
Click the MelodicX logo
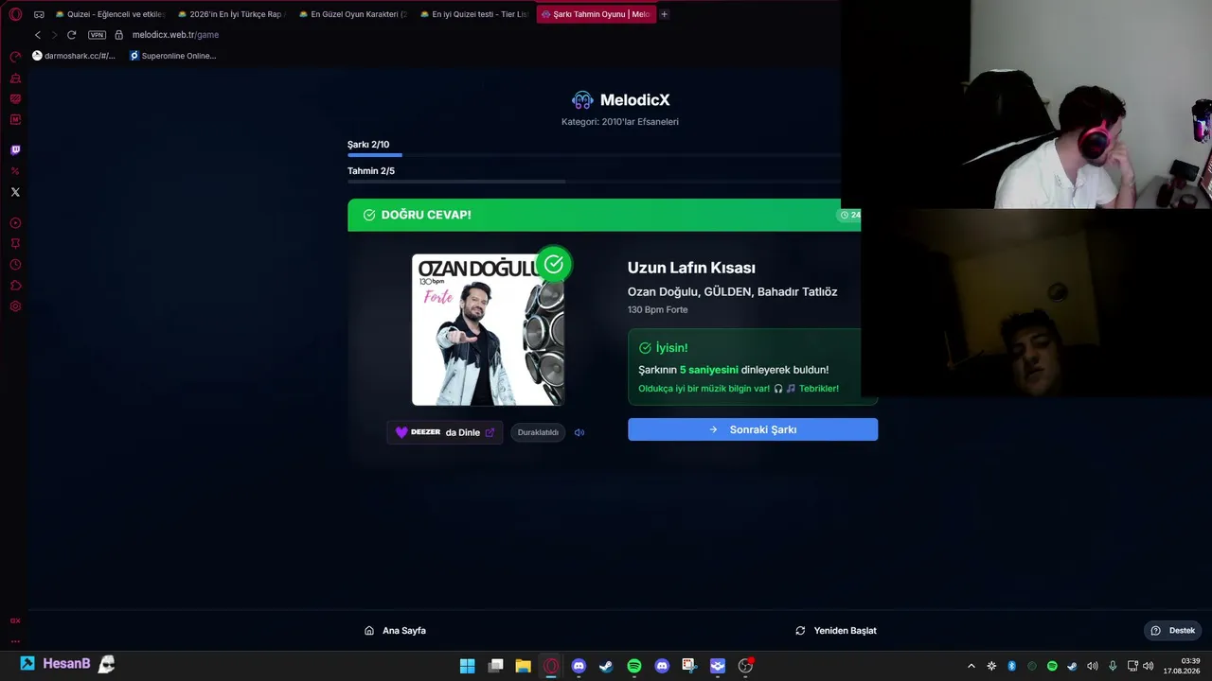point(620,100)
